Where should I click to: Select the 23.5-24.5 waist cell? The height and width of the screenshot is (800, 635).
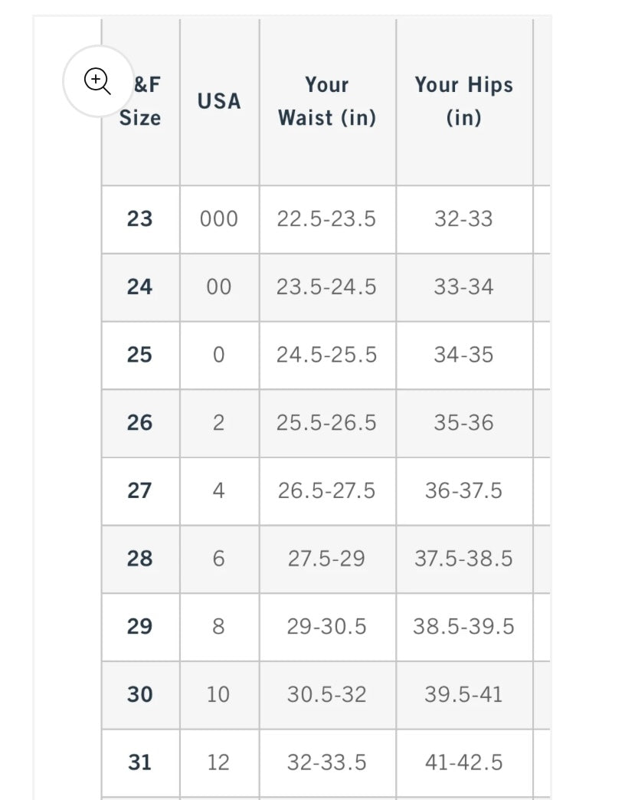click(327, 287)
